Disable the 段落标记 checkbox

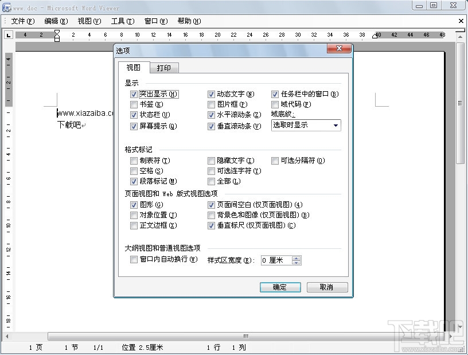click(x=134, y=182)
